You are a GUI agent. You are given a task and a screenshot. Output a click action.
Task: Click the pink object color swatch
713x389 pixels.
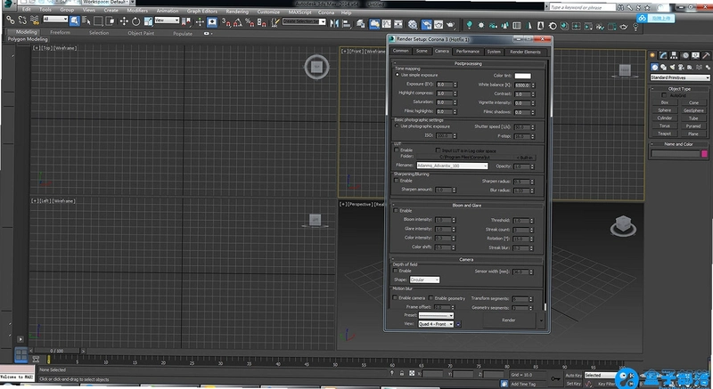(704, 154)
